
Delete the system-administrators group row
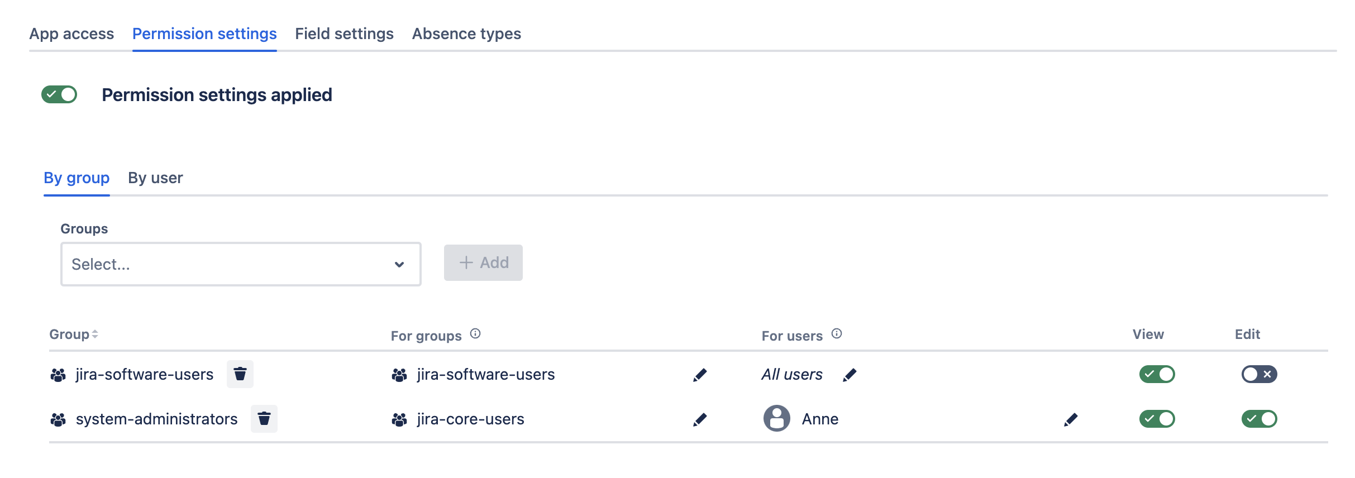click(x=264, y=419)
